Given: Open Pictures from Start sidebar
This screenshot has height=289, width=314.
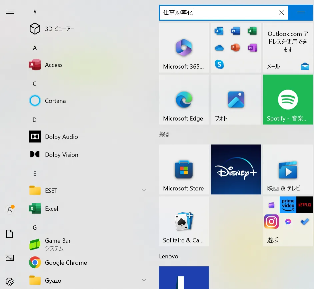Looking at the screenshot, I should pyautogui.click(x=10, y=258).
